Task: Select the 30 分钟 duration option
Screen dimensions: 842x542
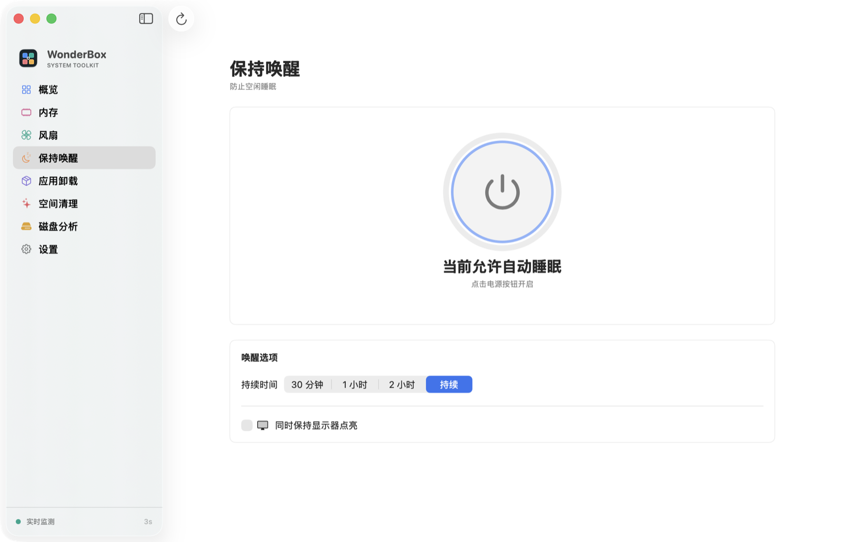Action: pos(307,385)
